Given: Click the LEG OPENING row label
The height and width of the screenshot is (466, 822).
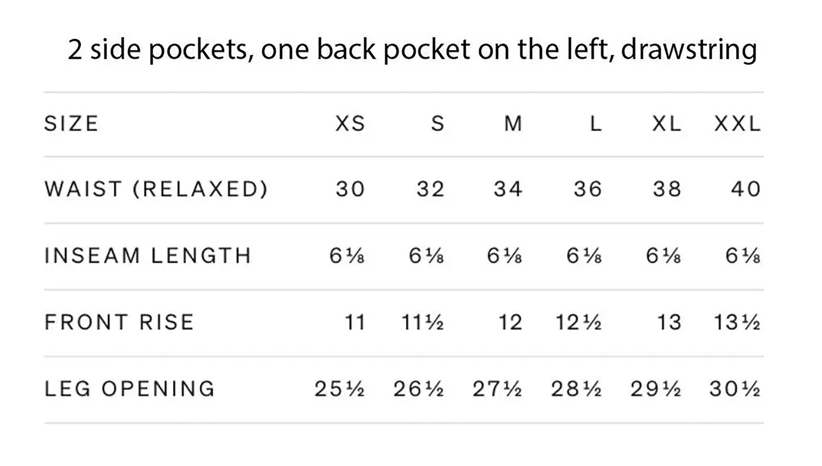Looking at the screenshot, I should pos(130,389).
